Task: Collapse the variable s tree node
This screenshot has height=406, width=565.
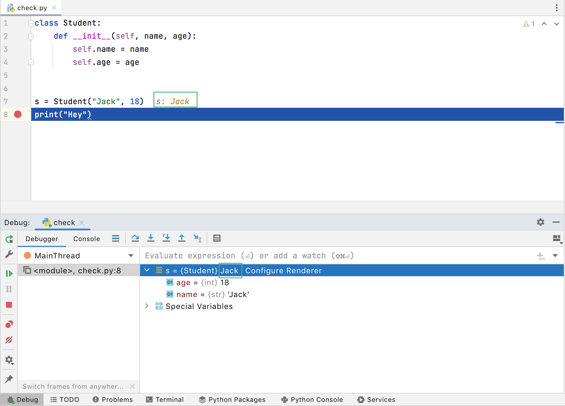Action: [147, 270]
